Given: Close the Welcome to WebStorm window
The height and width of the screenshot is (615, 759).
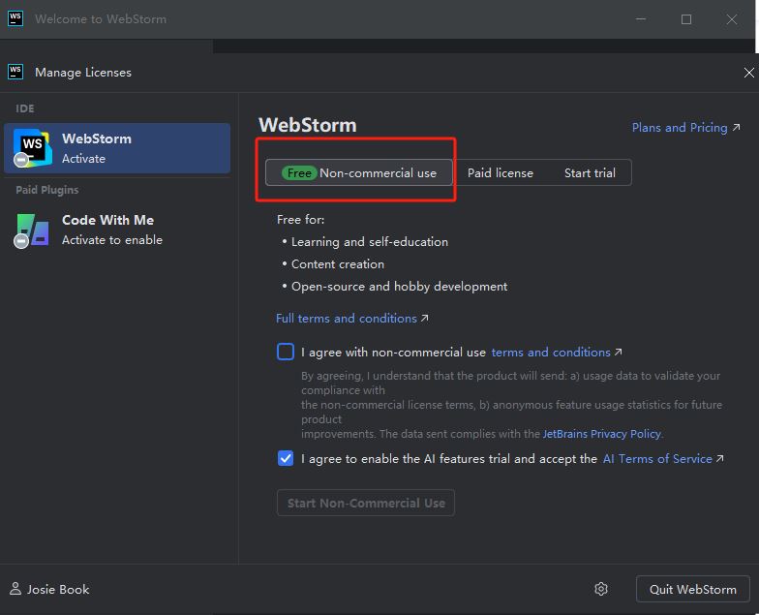Looking at the screenshot, I should pos(732,19).
